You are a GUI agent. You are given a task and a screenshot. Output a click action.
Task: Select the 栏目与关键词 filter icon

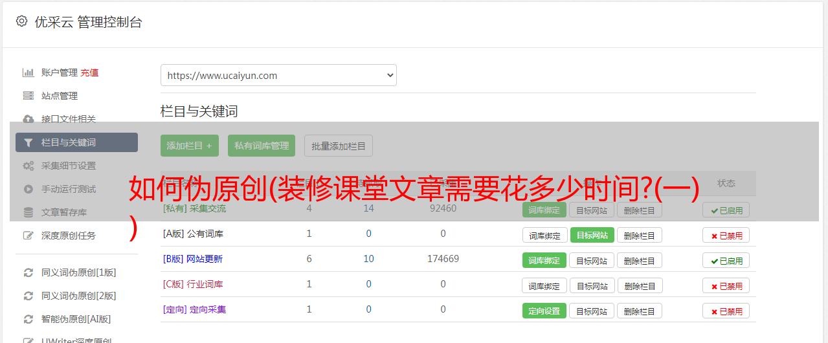tap(28, 142)
